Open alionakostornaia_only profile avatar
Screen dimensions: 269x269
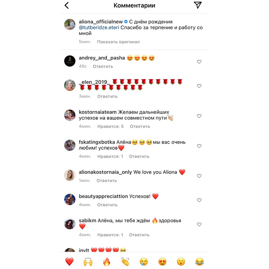[70, 175]
